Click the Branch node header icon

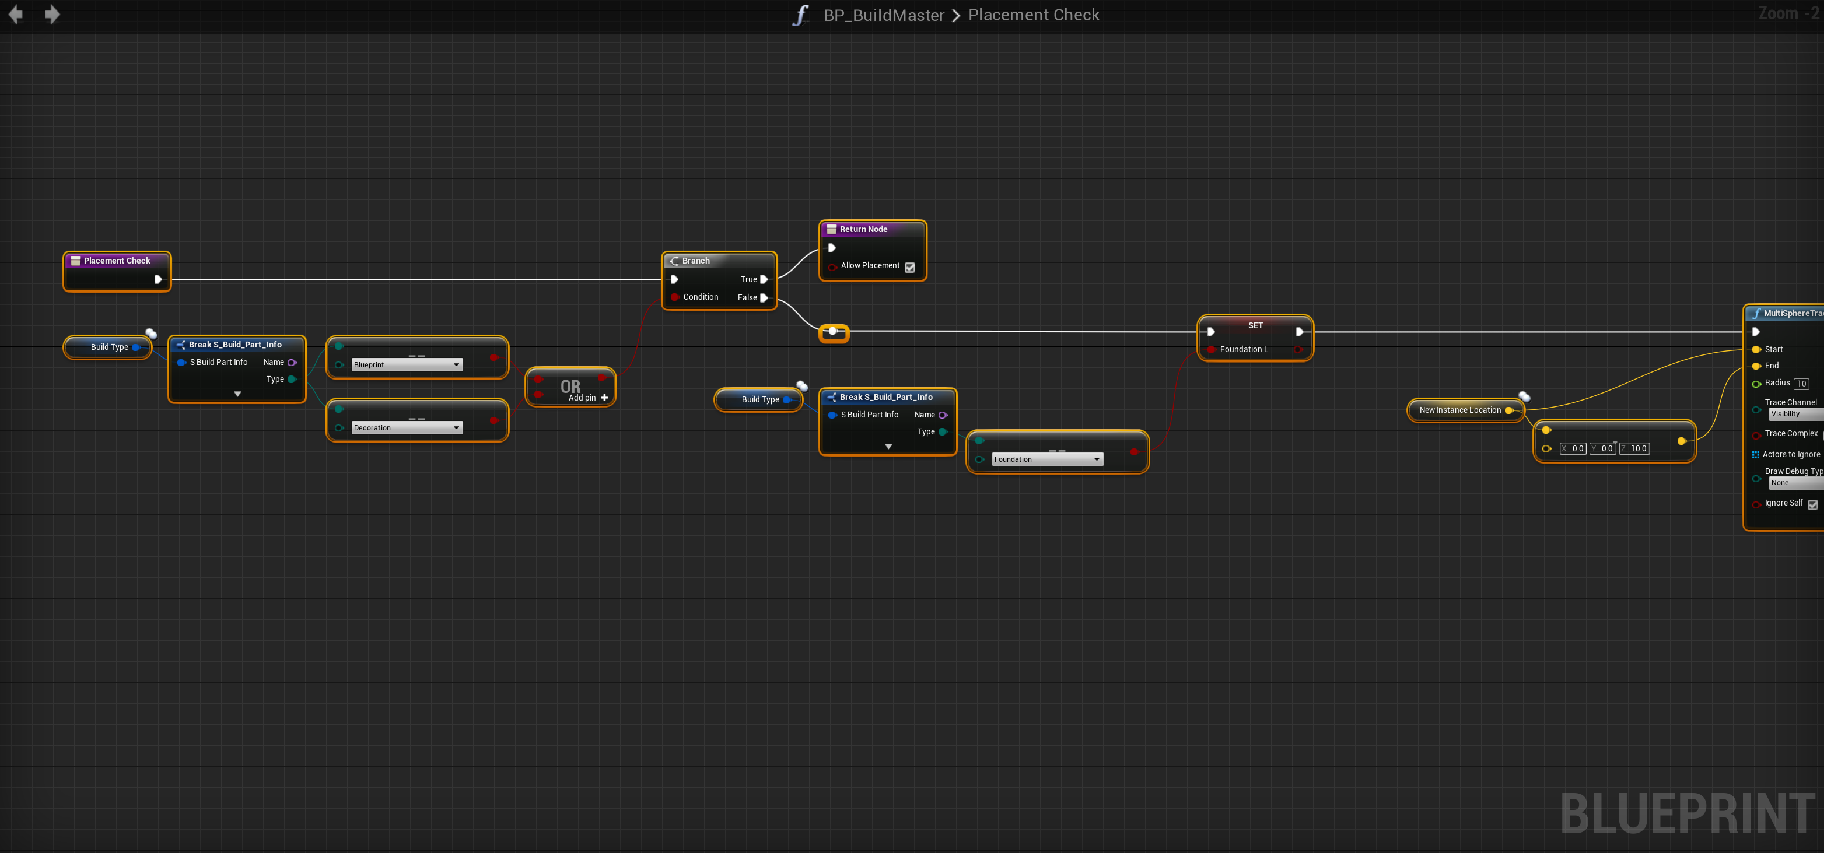pyautogui.click(x=674, y=261)
